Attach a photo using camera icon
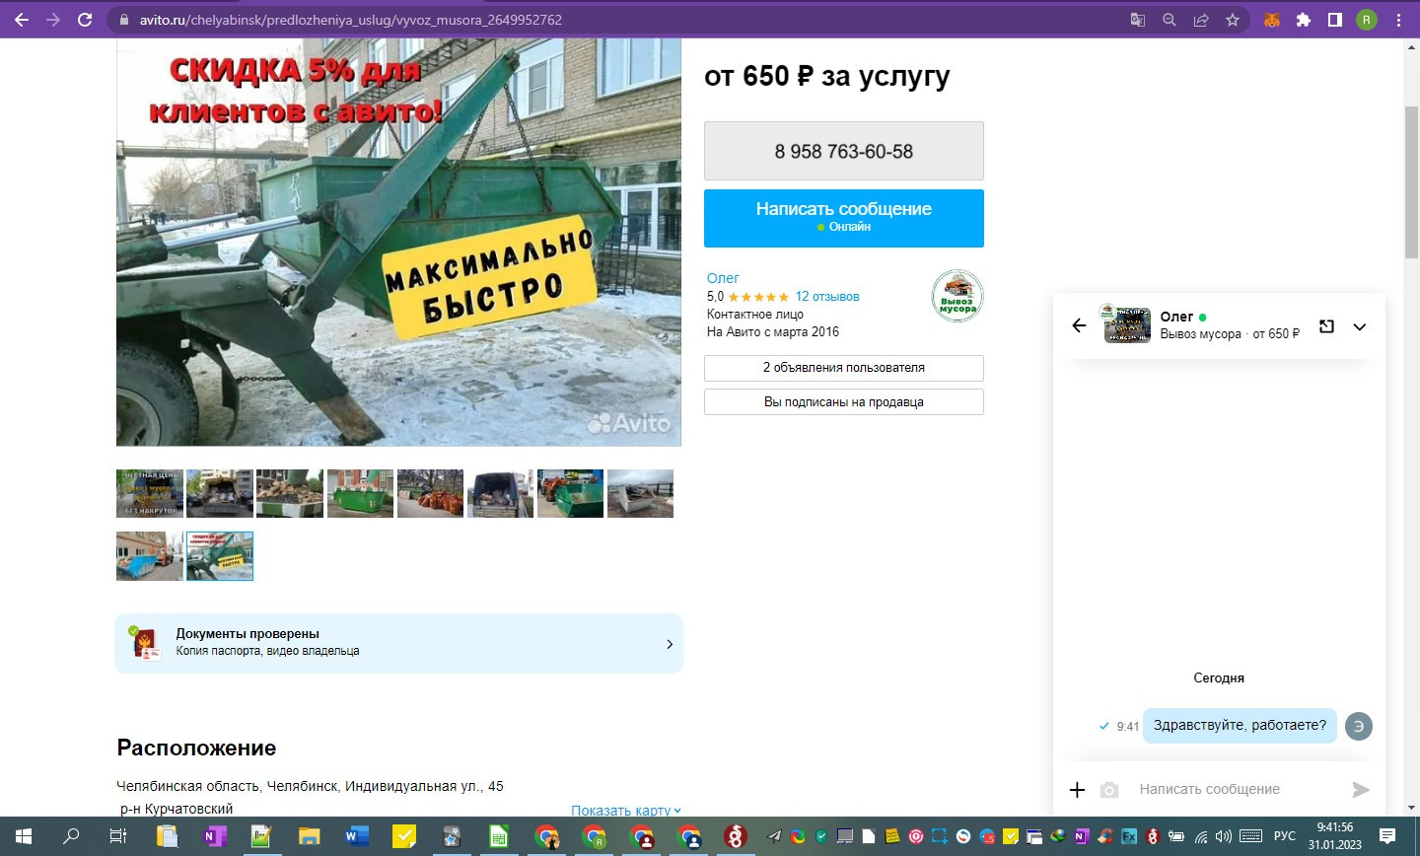 tap(1109, 790)
